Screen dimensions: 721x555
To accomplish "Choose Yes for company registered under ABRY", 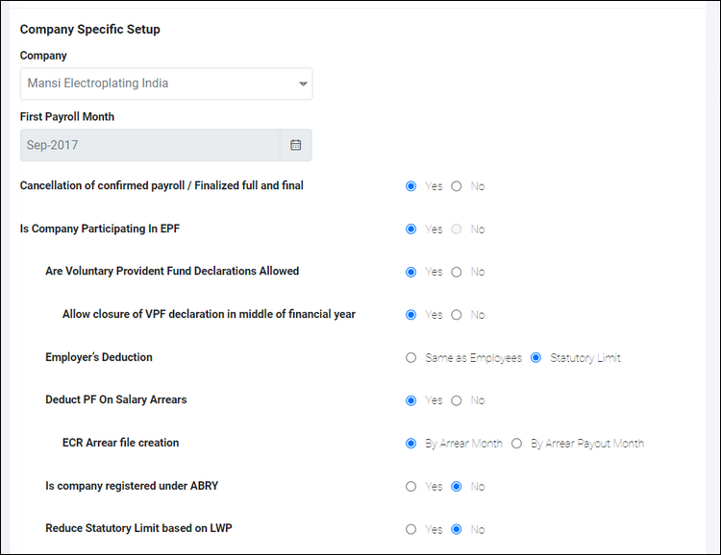I will 411,487.
